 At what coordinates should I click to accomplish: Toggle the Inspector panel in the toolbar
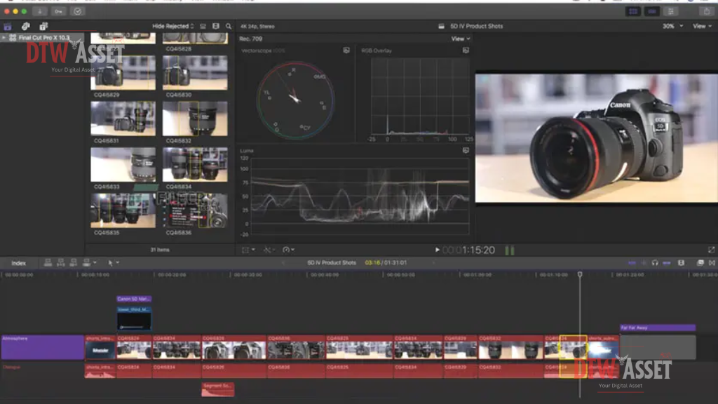(x=671, y=11)
